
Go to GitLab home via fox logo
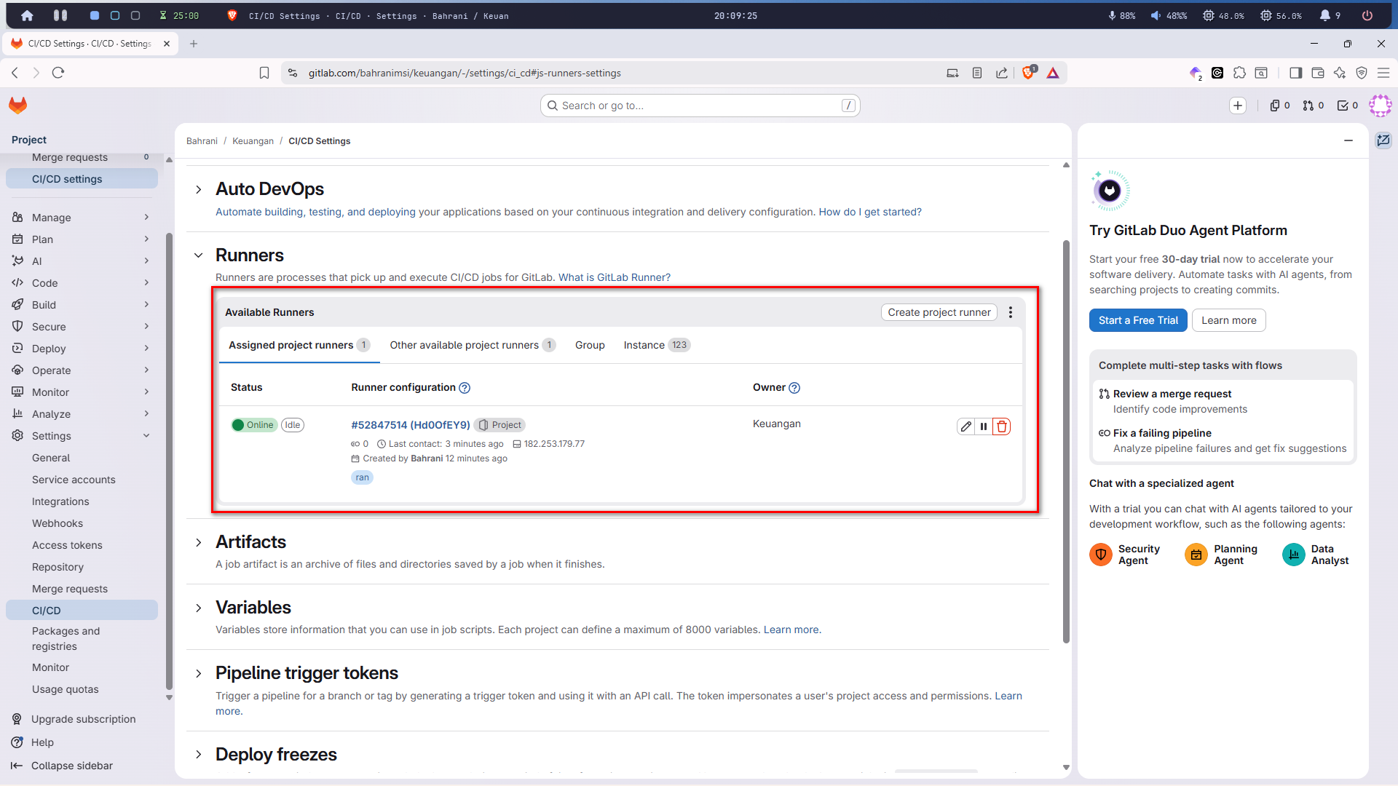[x=18, y=106]
